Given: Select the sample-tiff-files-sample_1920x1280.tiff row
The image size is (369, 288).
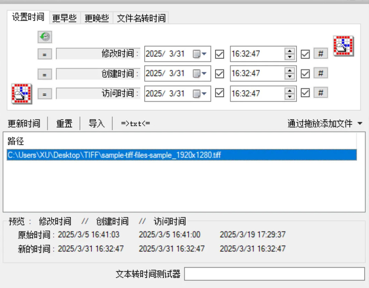Looking at the screenshot, I should click(182, 155).
